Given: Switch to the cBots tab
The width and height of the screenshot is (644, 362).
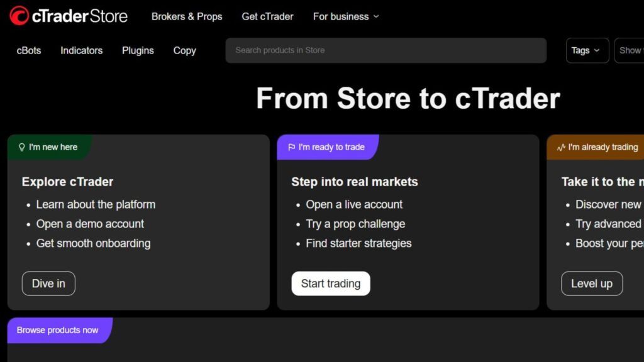Looking at the screenshot, I should point(28,50).
